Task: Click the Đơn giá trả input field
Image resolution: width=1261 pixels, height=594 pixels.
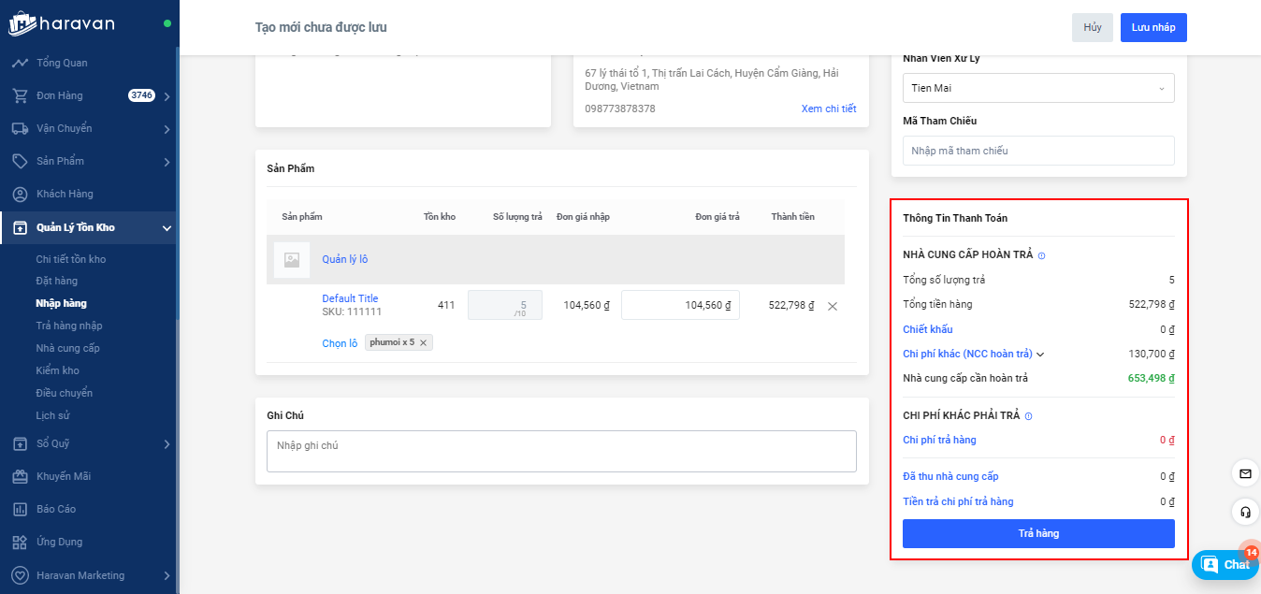Action: point(680,305)
